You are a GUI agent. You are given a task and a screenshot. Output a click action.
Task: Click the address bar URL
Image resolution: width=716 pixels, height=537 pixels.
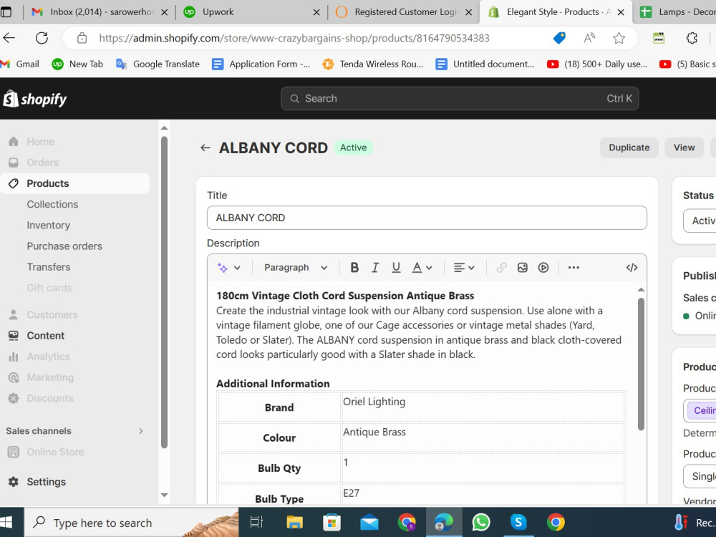tap(294, 38)
